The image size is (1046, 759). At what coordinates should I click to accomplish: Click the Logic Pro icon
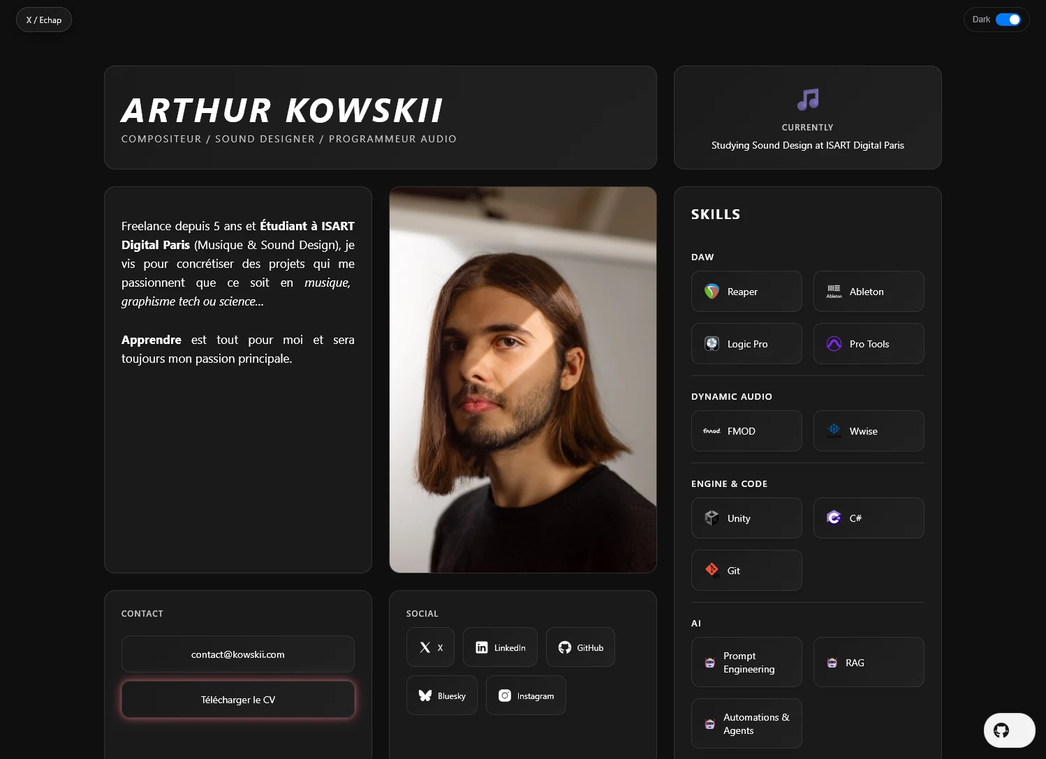712,344
